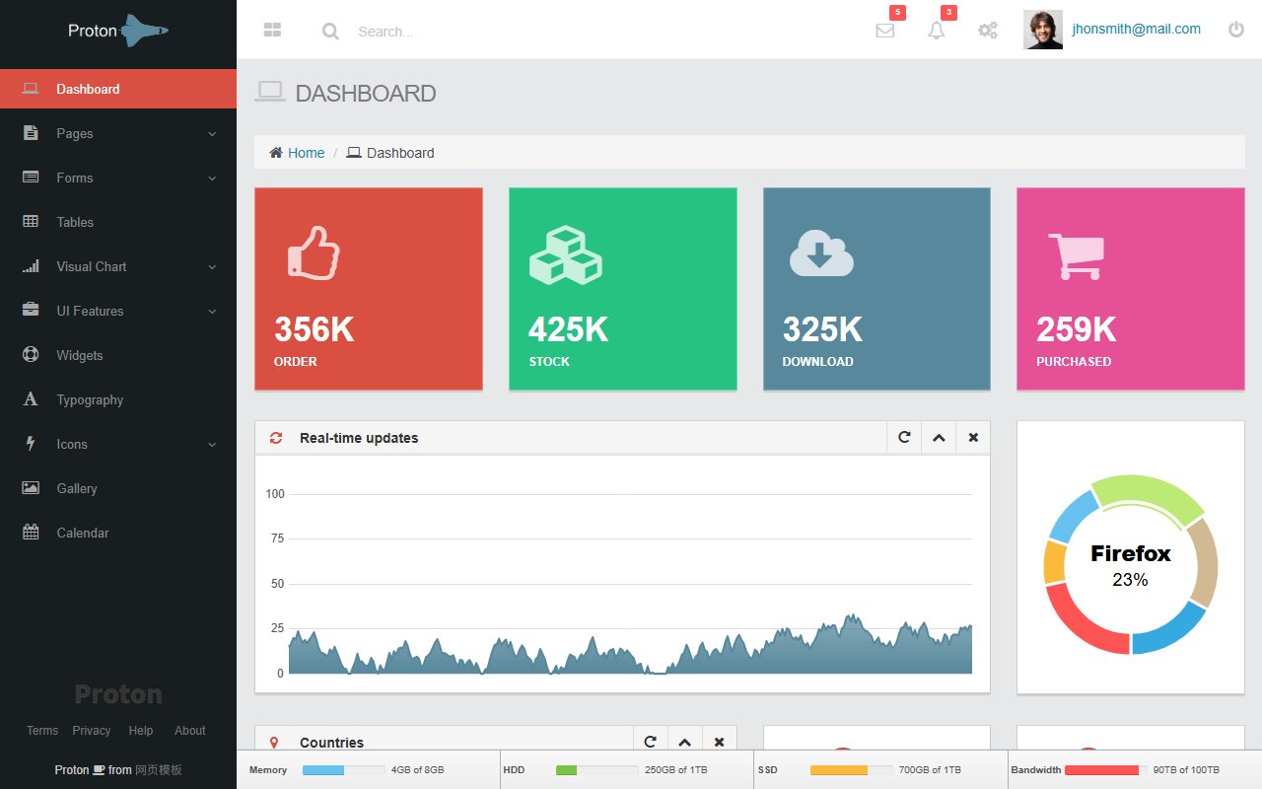Click the user profile avatar photo
Screen dimensions: 1262x789
coord(1043,30)
